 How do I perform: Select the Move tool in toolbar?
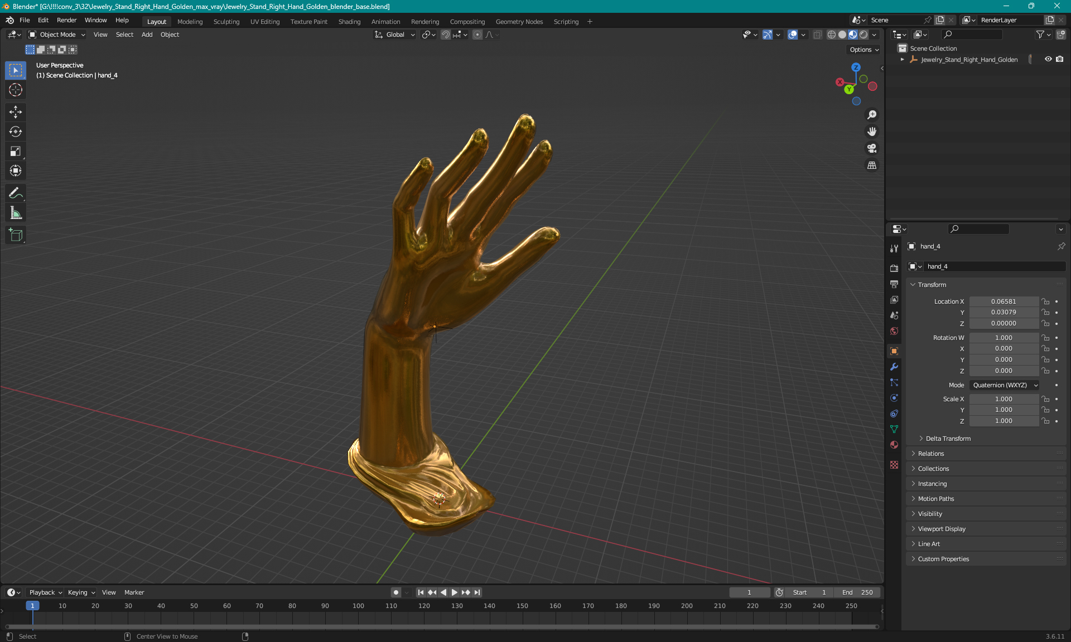click(16, 112)
